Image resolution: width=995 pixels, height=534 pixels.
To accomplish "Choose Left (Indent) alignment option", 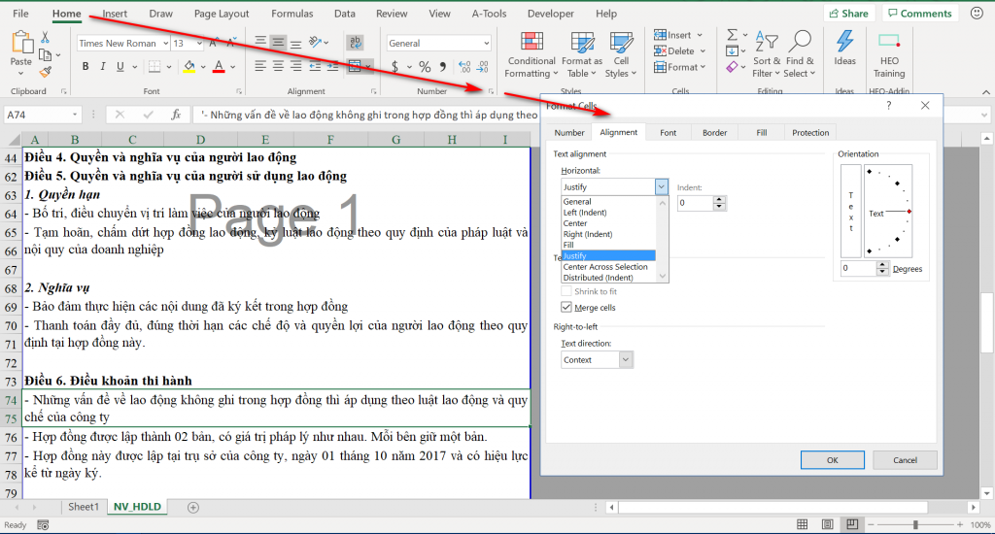I will click(585, 213).
